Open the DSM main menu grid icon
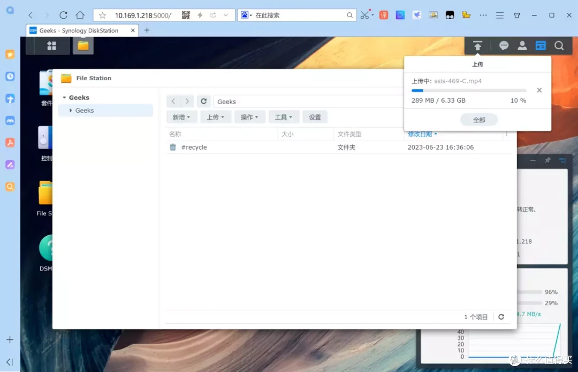578x372 pixels. [x=51, y=45]
